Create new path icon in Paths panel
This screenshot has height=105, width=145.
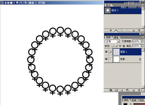tap(133, 30)
